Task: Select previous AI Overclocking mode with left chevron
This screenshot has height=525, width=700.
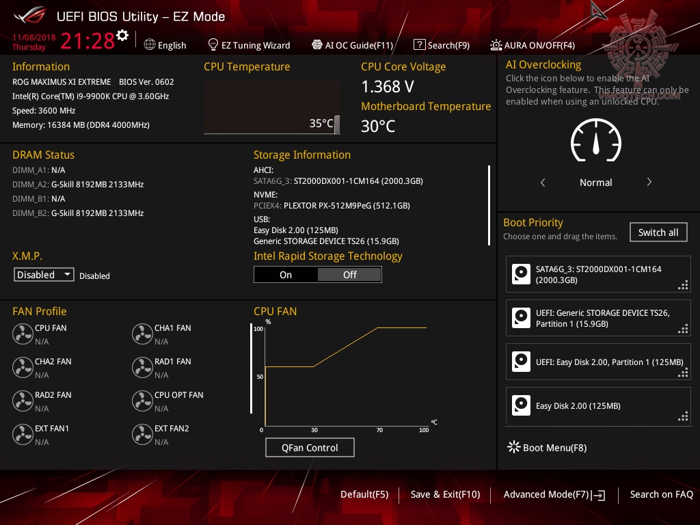Action: 543,182
